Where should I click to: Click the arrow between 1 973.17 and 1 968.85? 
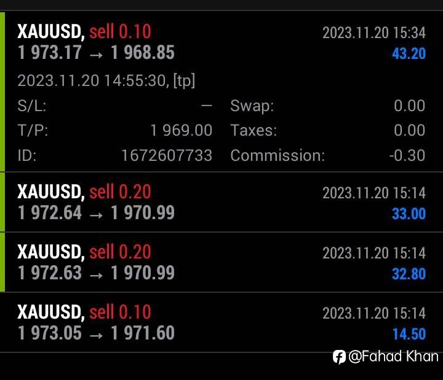coord(96,53)
